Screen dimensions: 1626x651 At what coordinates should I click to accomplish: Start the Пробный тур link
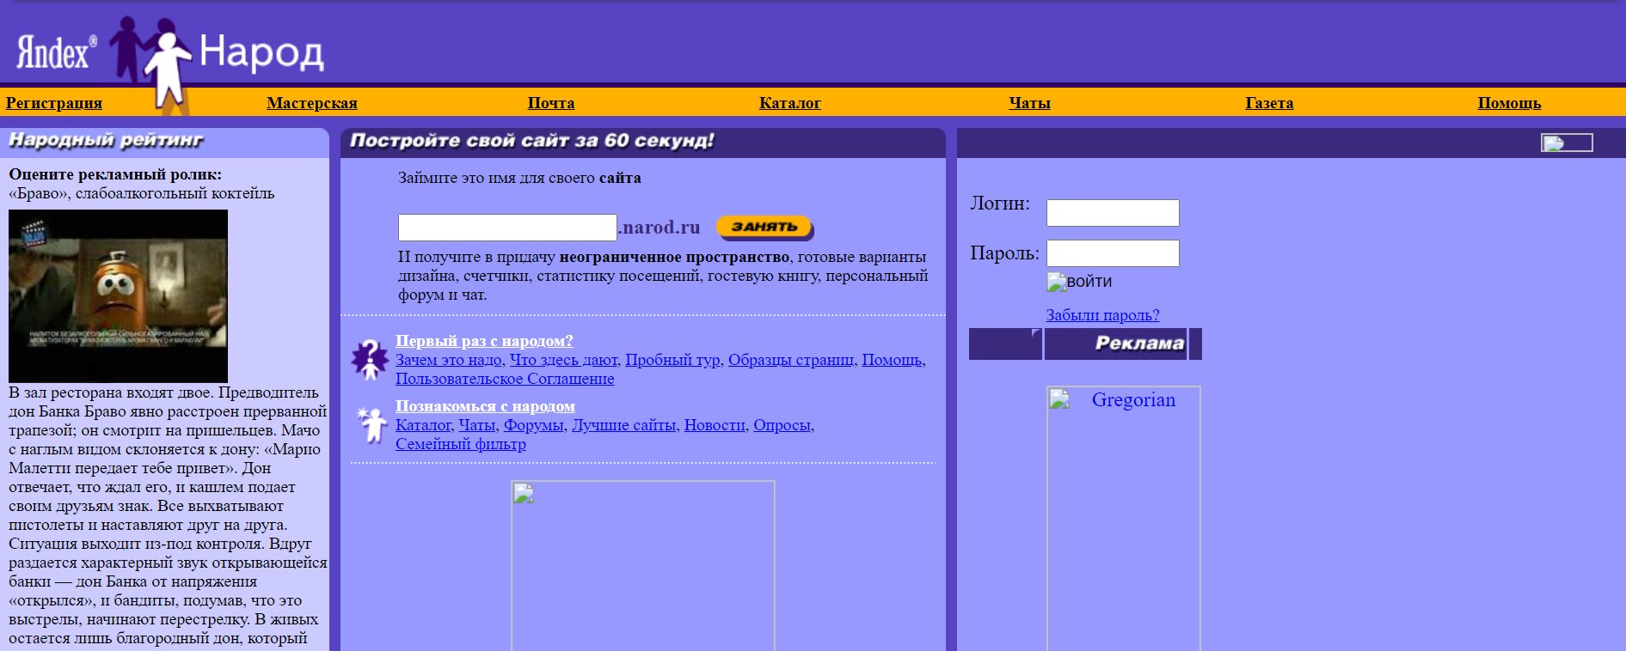pos(672,360)
